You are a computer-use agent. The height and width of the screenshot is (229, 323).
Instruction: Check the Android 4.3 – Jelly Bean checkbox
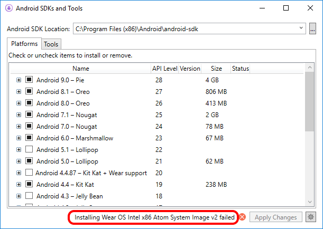click(29, 196)
